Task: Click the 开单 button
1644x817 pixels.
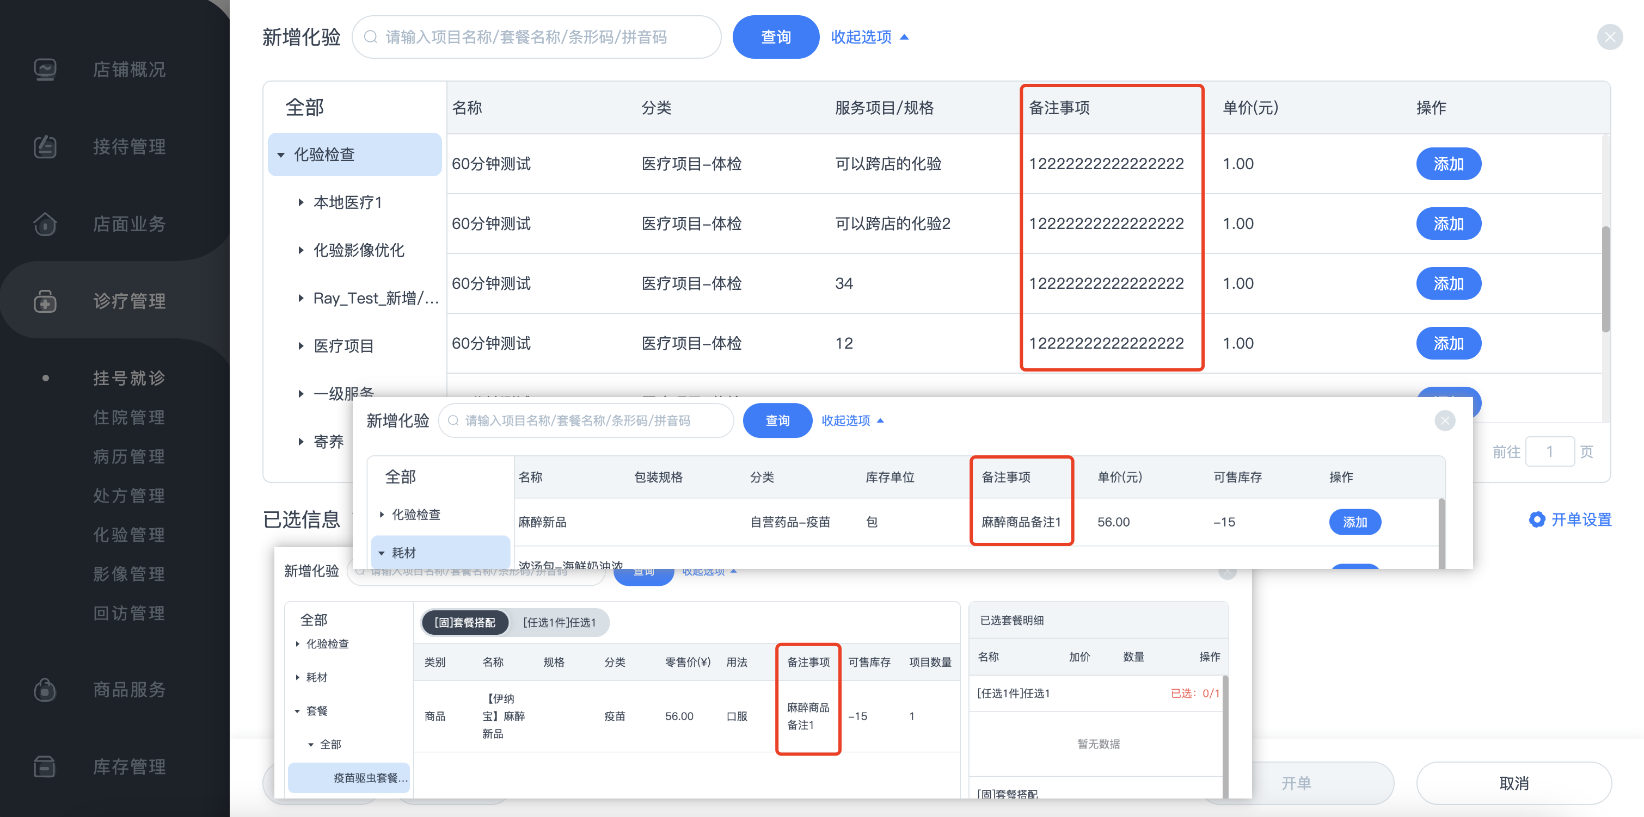Action: point(1297,783)
